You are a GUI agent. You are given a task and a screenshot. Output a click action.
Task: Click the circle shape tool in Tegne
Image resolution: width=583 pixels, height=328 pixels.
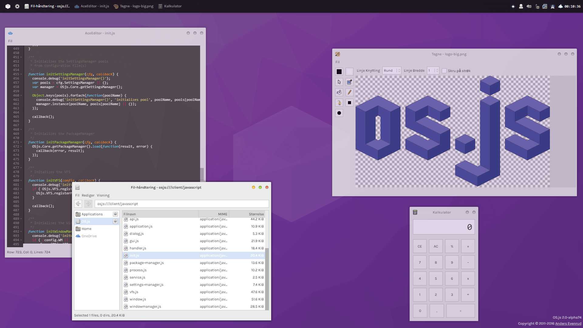coord(339,113)
